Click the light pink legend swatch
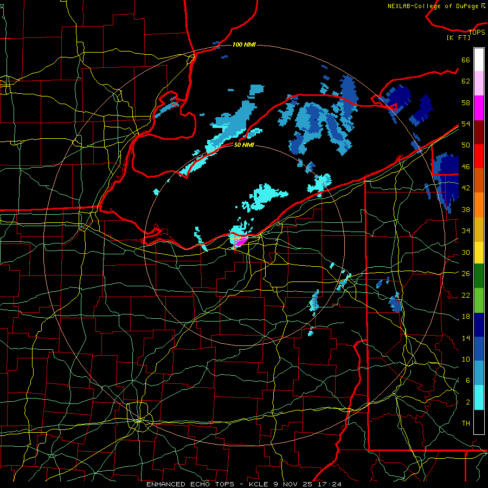 click(479, 84)
